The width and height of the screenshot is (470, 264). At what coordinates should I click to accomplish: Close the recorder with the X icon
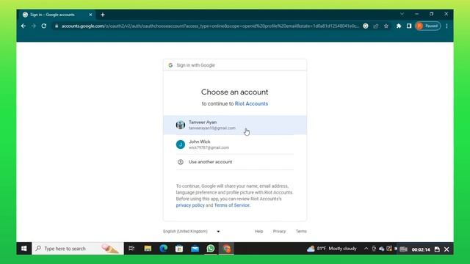(x=446, y=249)
